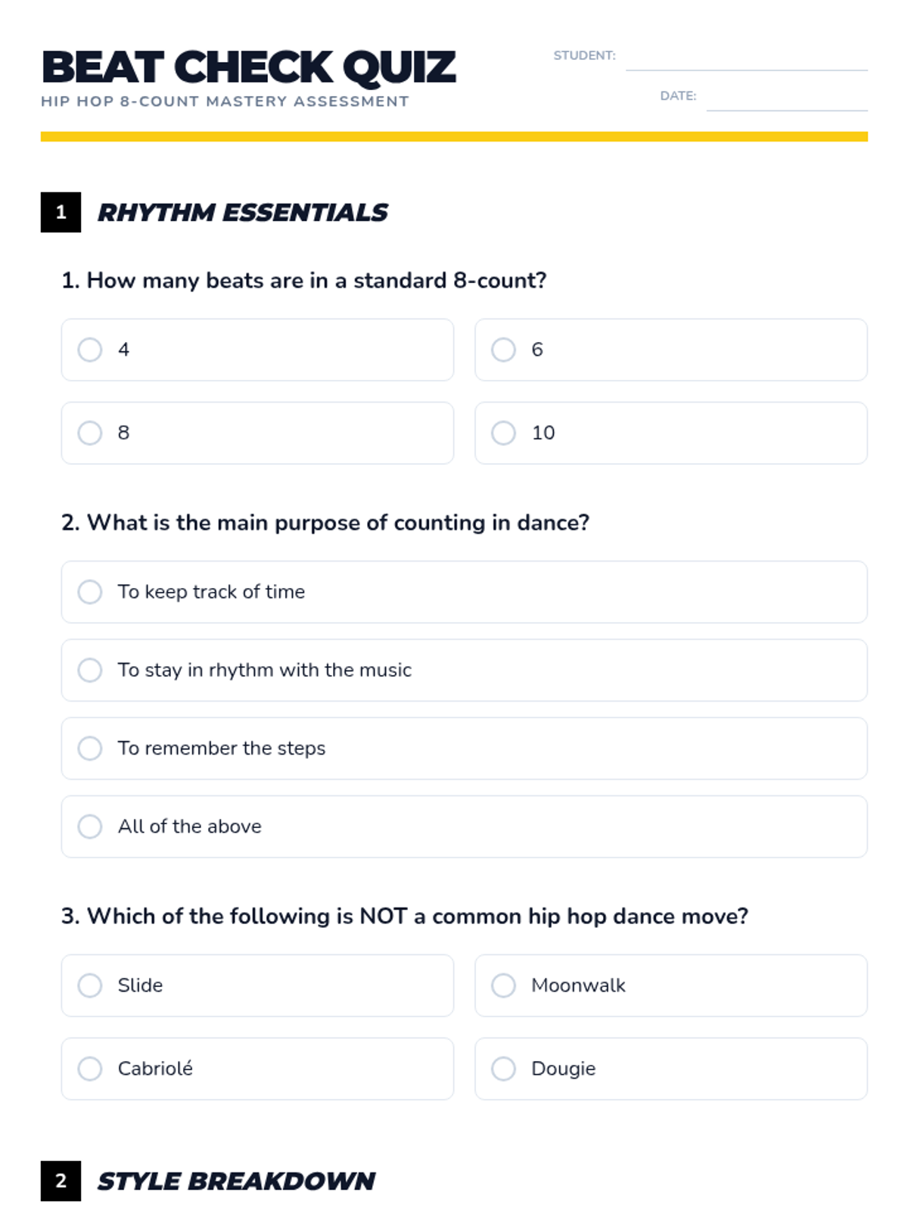This screenshot has height=1211, width=908.
Task: Select answer 6 for question 1
Action: click(671, 350)
